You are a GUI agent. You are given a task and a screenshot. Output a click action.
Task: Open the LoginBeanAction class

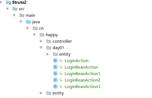pyautogui.click(x=81, y=67)
